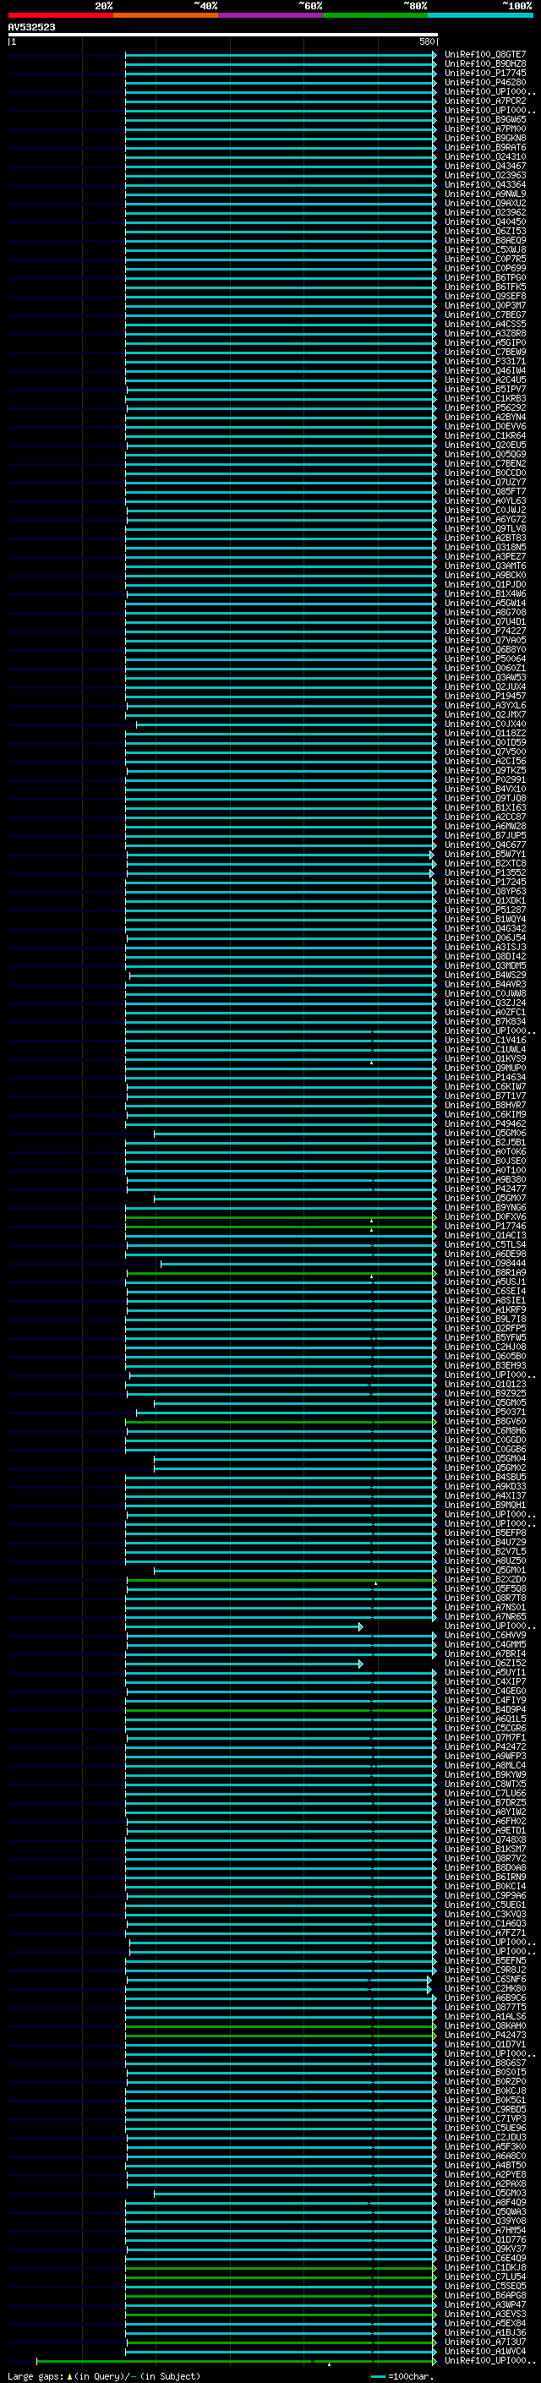Select the UniRef100_B0KCJ8 label
The height and width of the screenshot is (2383, 541).
coord(485,2091)
